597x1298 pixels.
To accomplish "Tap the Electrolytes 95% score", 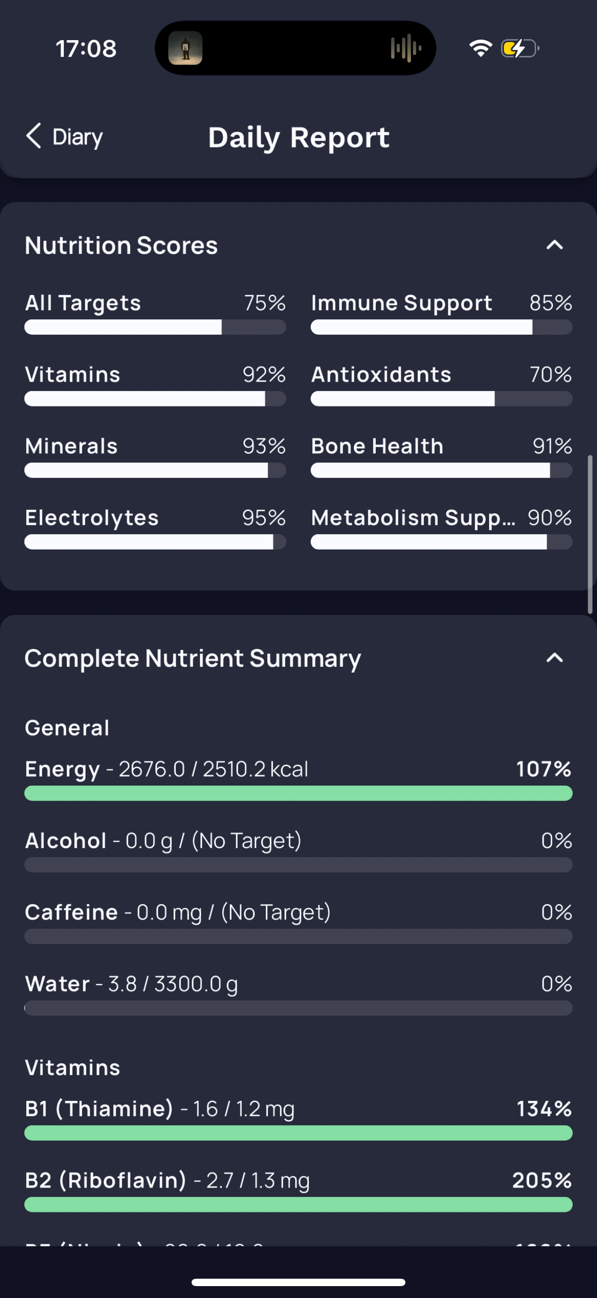I will coord(155,528).
